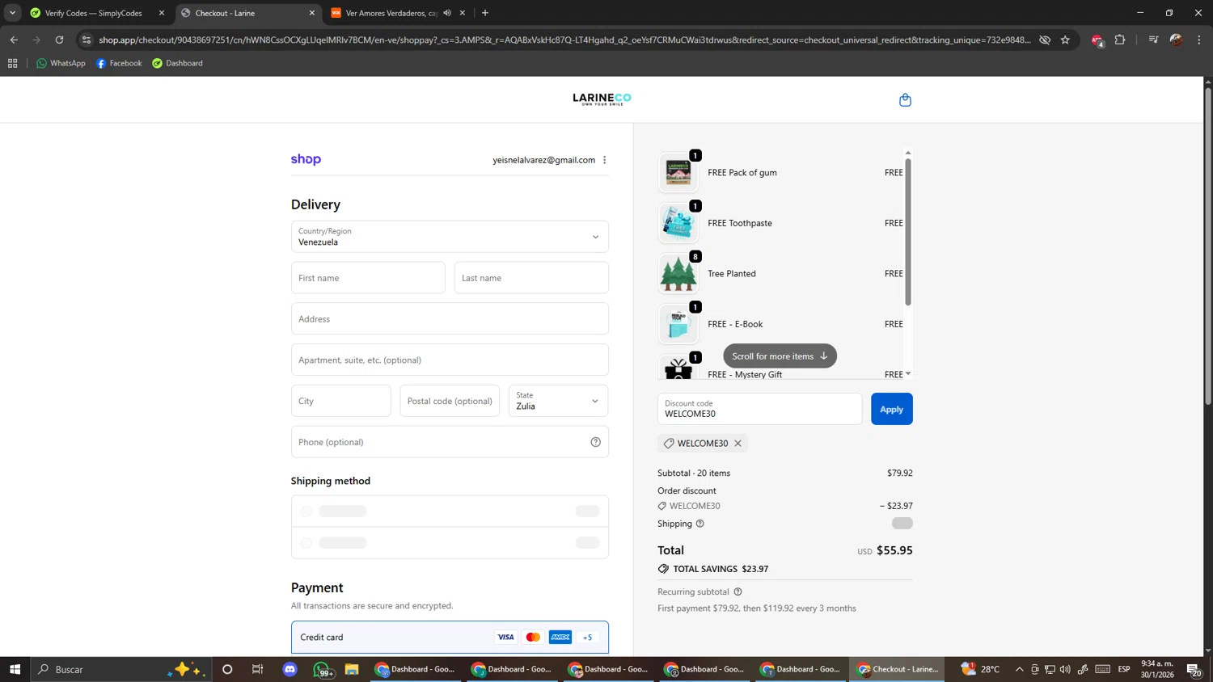This screenshot has height=682, width=1213.
Task: Open File Explorer from the taskbar
Action: (352, 669)
